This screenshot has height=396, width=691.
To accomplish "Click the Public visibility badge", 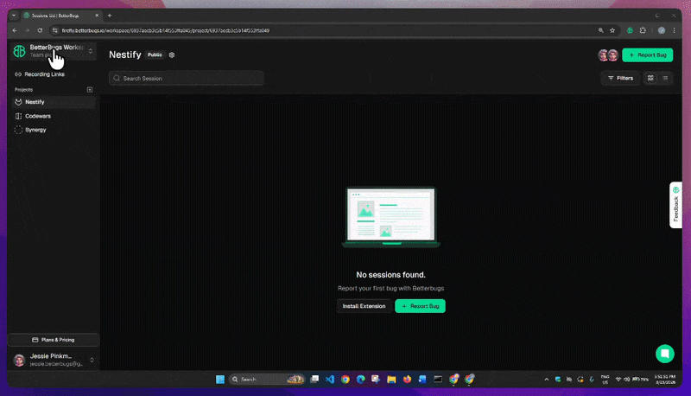I will click(155, 54).
